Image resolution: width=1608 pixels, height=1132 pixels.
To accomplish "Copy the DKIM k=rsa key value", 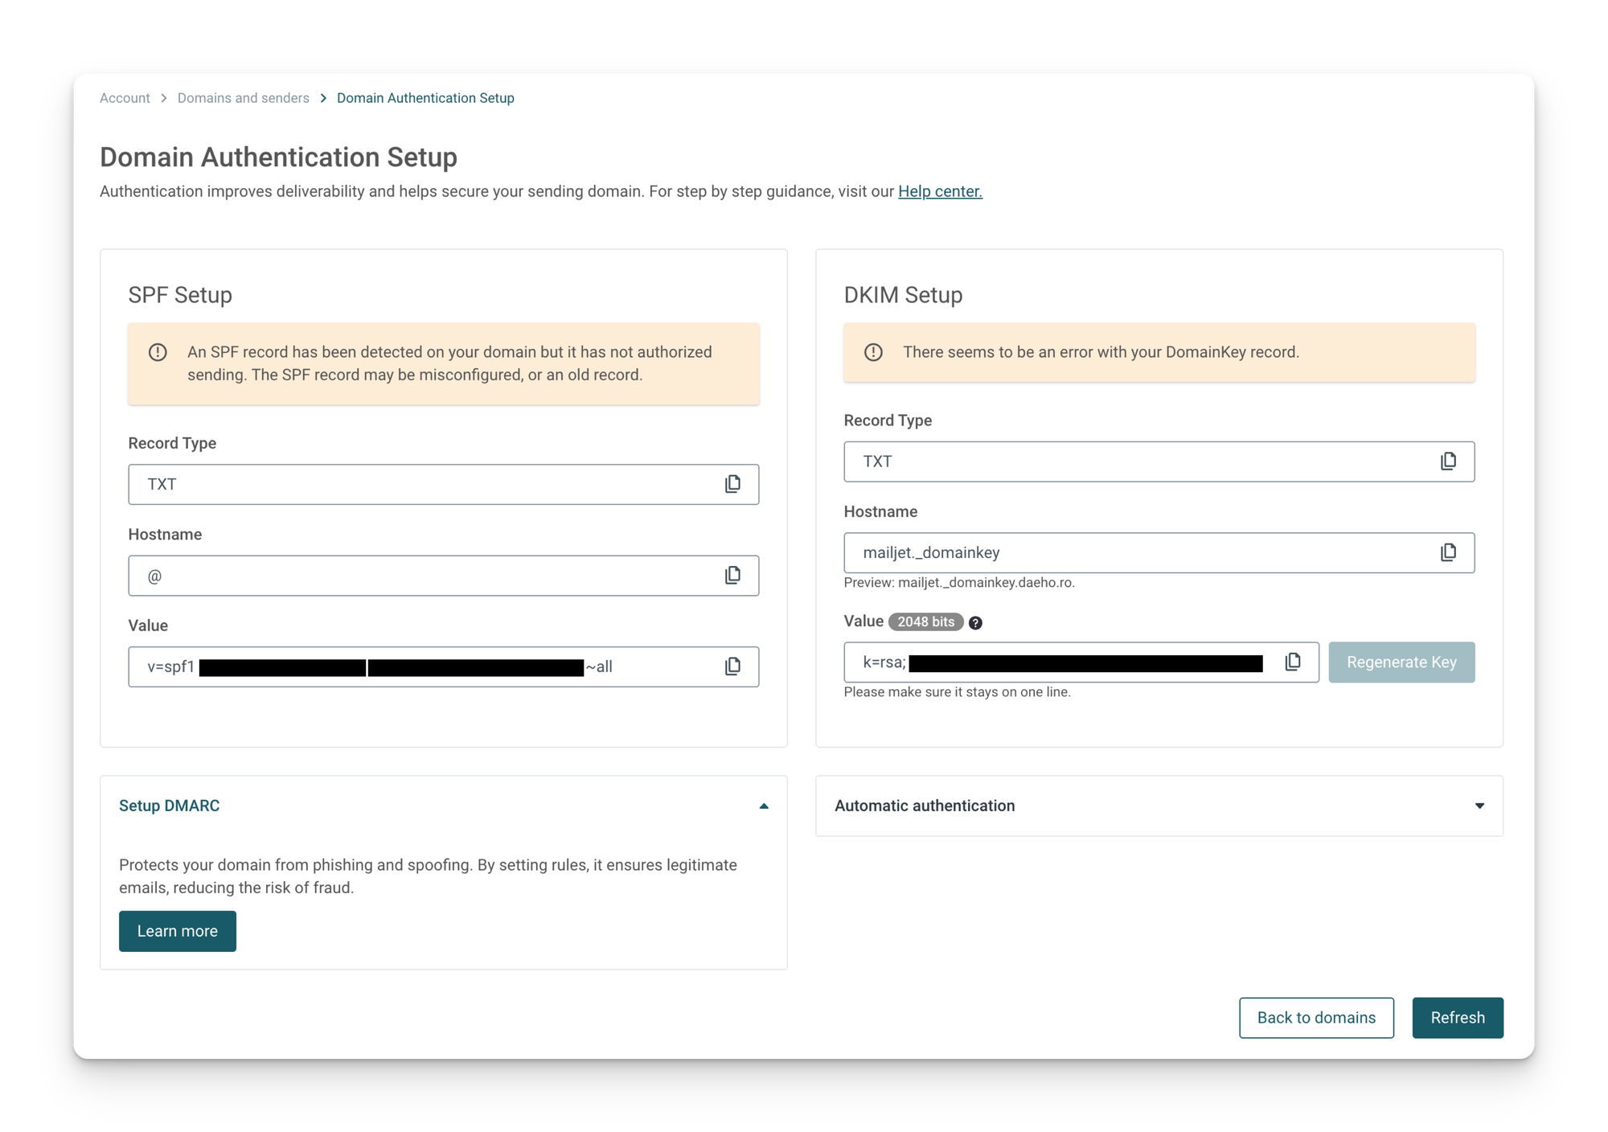I will [1293, 662].
